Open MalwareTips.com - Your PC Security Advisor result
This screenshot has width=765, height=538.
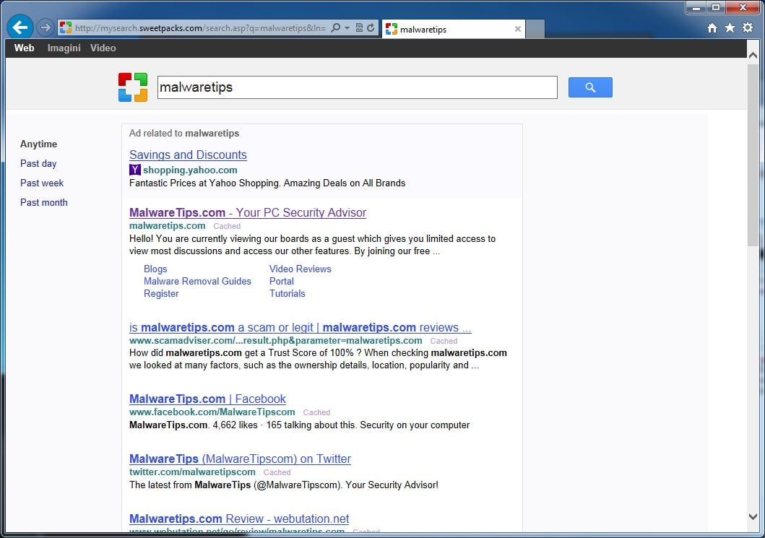pyautogui.click(x=247, y=212)
